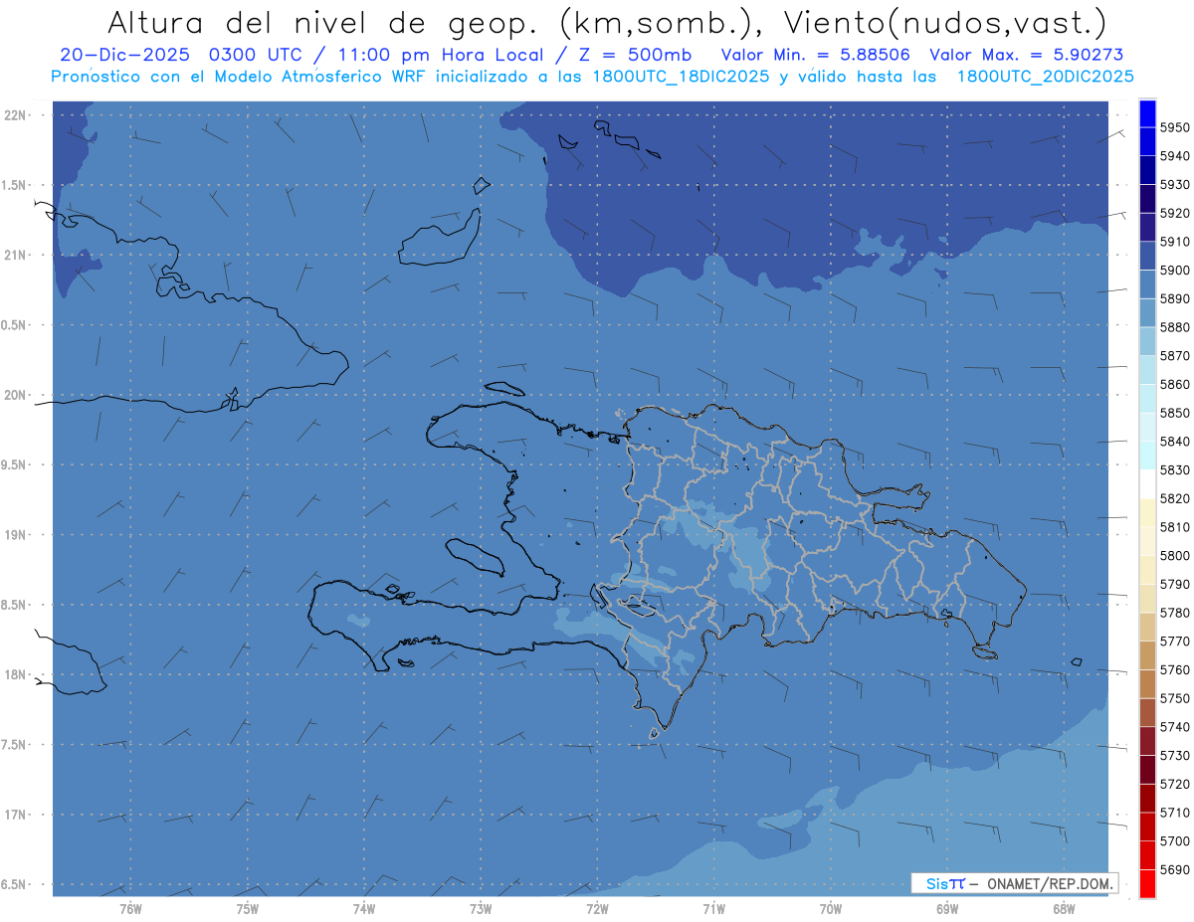Click the '72W' longitude label

(x=597, y=909)
